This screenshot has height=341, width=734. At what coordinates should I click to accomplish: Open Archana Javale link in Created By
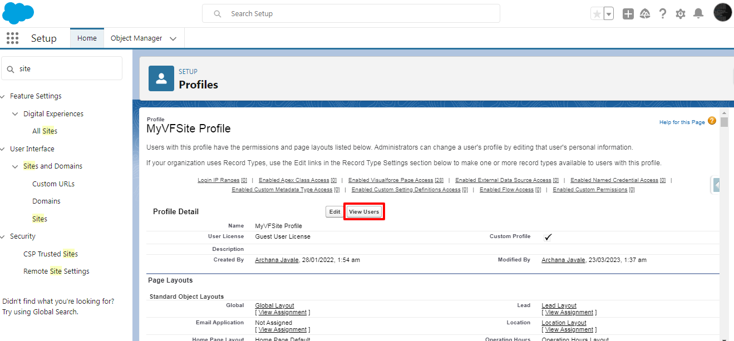pyautogui.click(x=277, y=260)
